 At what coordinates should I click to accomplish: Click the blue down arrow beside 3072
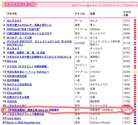pyautogui.click(x=135, y=49)
